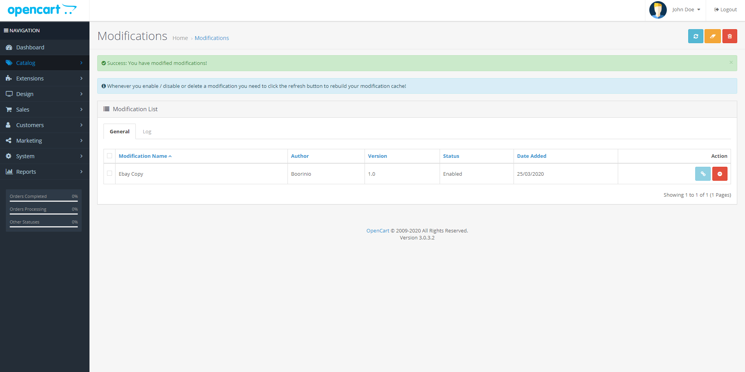745x372 pixels.
Task: Click the blue Refresh modifications button
Action: 695,36
